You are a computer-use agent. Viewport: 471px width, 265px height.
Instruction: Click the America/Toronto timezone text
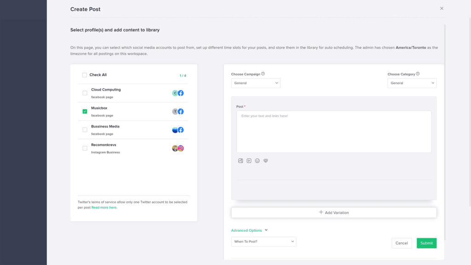point(411,47)
